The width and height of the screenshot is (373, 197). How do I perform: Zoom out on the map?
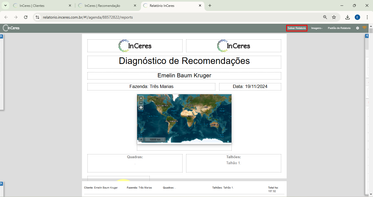(x=141, y=102)
